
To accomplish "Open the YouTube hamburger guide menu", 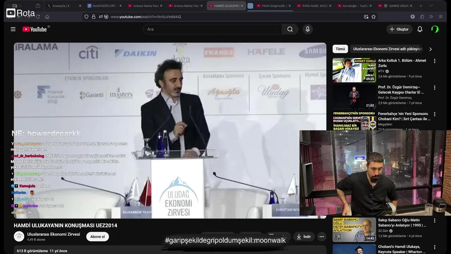I will pyautogui.click(x=13, y=29).
